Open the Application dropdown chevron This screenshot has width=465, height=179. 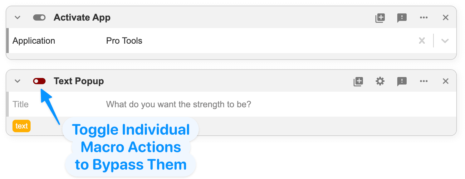[445, 41]
